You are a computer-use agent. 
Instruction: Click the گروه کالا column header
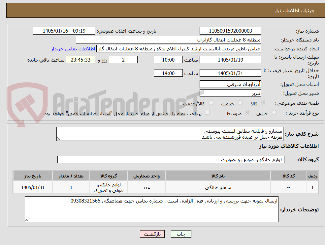click(109, 176)
